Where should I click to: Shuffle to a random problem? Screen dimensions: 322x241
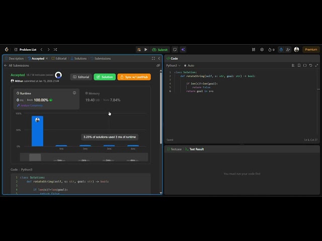(x=55, y=50)
